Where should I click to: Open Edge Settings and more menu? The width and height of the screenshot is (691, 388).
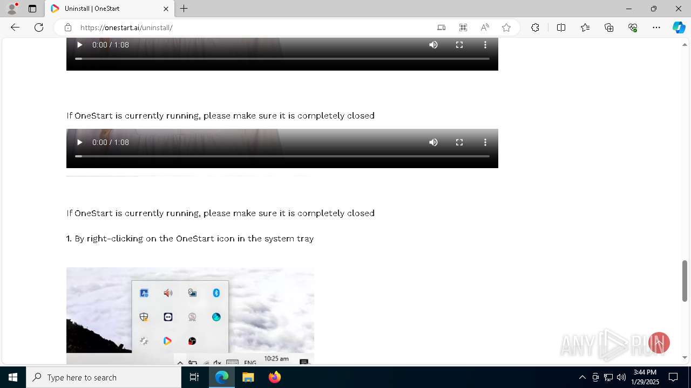[x=656, y=27]
